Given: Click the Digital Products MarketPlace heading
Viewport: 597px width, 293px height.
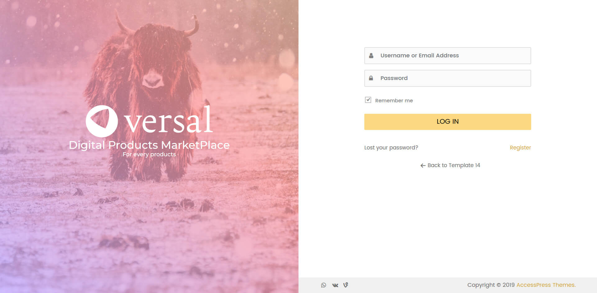Looking at the screenshot, I should click(x=149, y=145).
